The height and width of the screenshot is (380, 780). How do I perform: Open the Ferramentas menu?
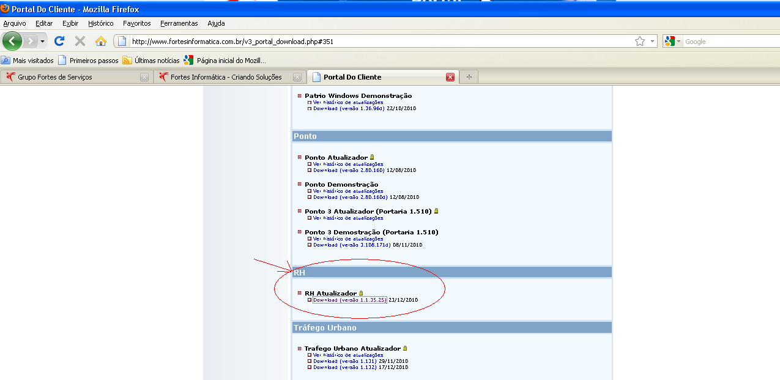click(179, 23)
